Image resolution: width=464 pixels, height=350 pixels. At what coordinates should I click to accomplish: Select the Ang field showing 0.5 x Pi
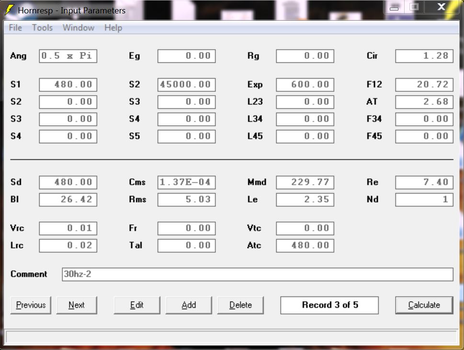[68, 56]
